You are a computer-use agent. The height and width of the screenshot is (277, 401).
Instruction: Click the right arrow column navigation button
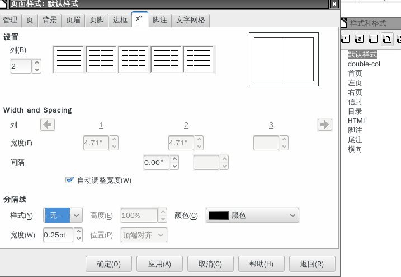coord(325,125)
